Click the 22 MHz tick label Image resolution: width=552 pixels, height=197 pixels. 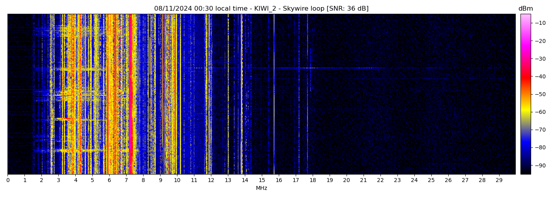tap(380, 180)
